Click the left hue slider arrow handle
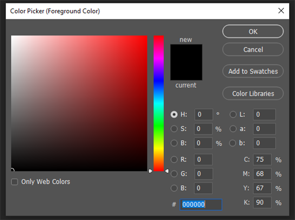 pyautogui.click(x=150, y=171)
